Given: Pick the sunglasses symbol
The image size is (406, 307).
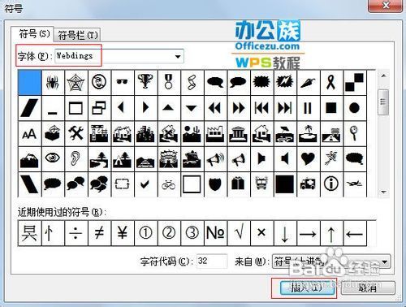Looking at the screenshot, I should (x=122, y=82).
